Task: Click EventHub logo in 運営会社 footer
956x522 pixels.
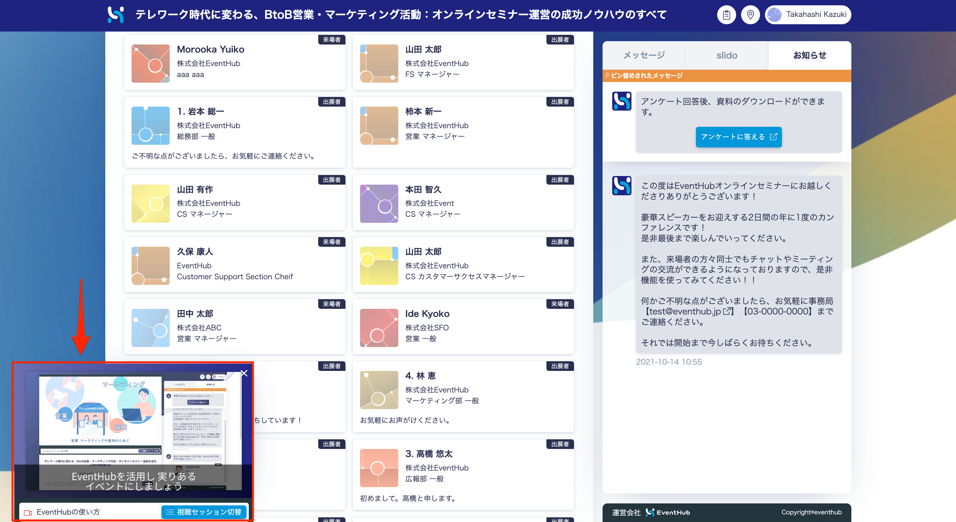Action: point(668,512)
